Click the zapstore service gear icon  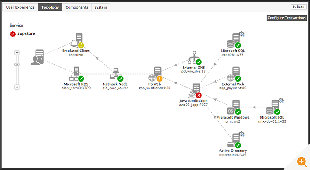13,34
